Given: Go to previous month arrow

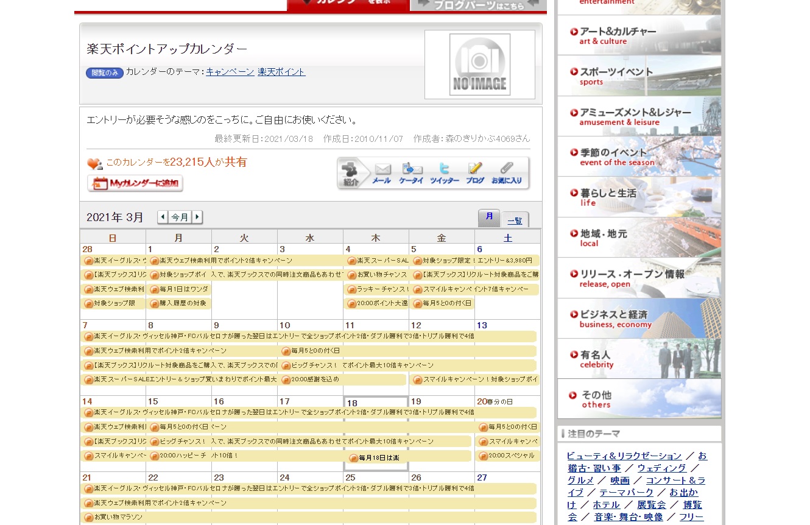Looking at the screenshot, I should 163,217.
